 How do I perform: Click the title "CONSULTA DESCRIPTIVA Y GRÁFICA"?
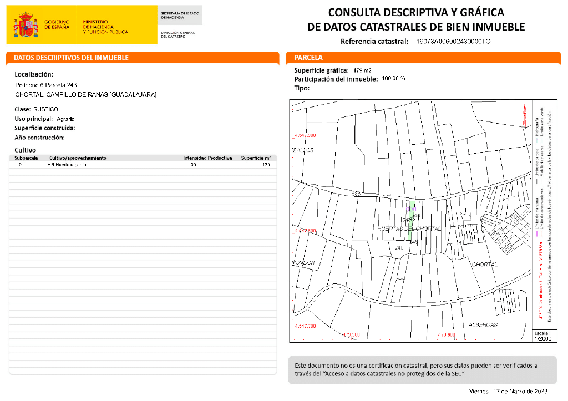coord(416,12)
